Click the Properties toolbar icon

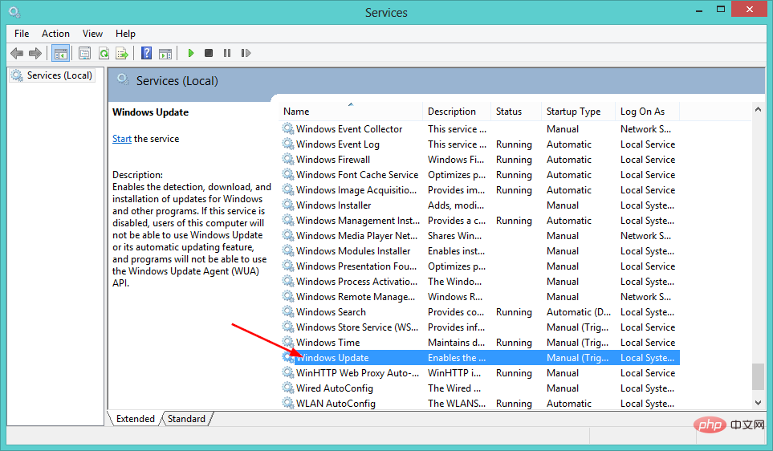[x=84, y=54]
